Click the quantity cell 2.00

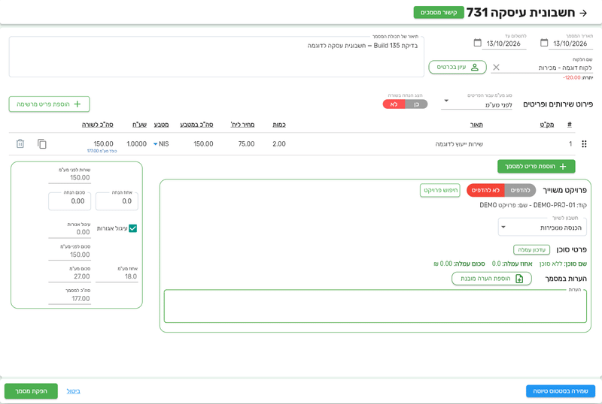tap(279, 144)
